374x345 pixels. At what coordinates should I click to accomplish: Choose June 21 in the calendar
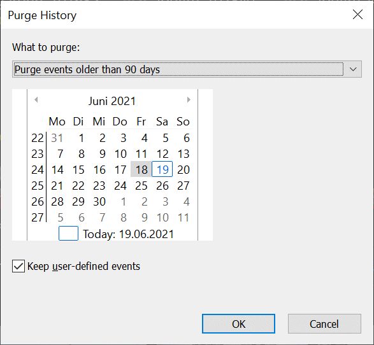57,186
